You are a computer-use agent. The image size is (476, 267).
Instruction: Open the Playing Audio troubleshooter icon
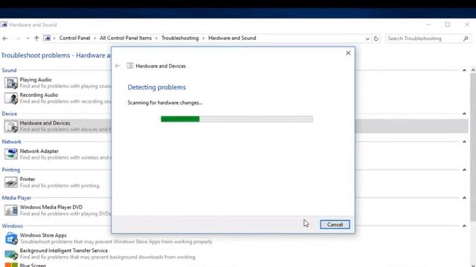click(11, 82)
